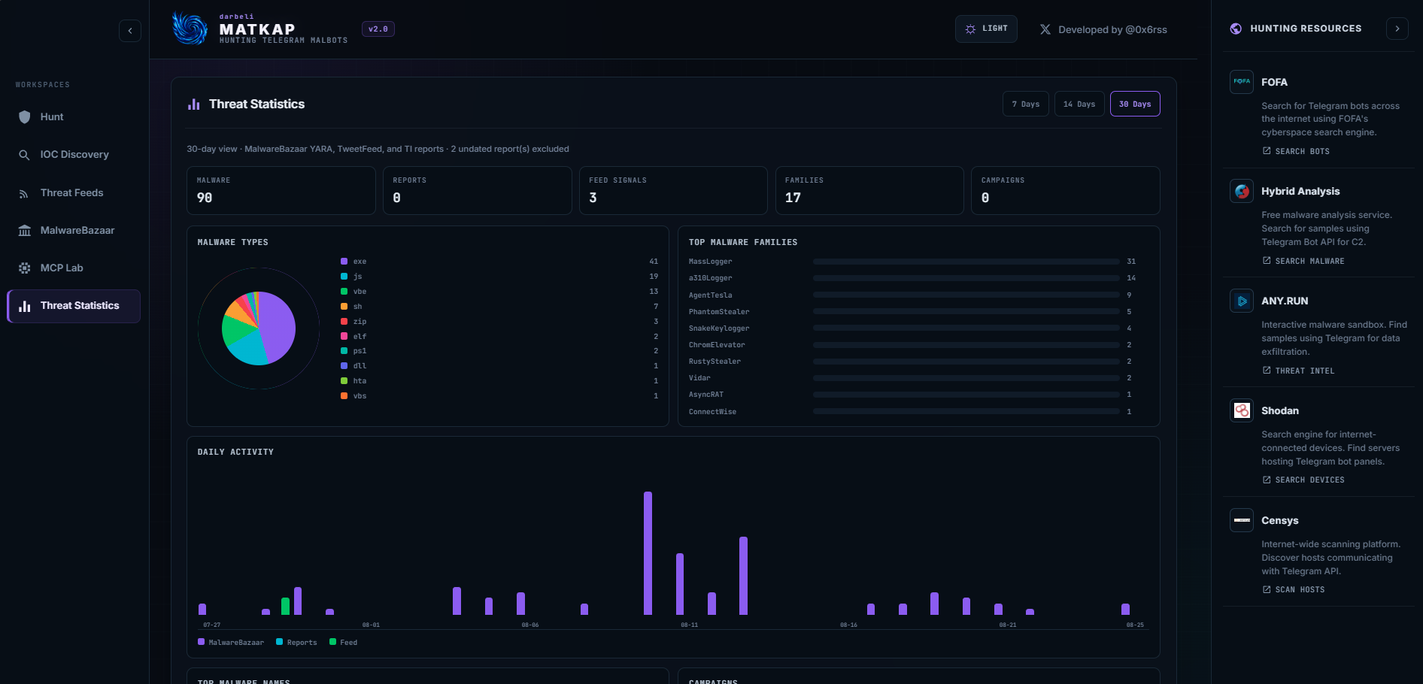The width and height of the screenshot is (1423, 684).
Task: Click external link icon beside Search Bots
Action: pos(1267,151)
